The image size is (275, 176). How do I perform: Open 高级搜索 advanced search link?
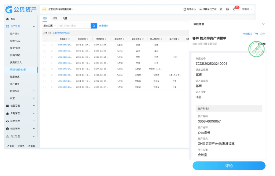point(104,26)
